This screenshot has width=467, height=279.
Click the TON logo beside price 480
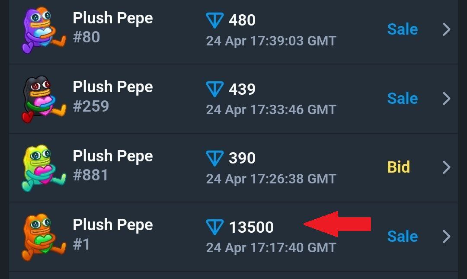coord(215,20)
